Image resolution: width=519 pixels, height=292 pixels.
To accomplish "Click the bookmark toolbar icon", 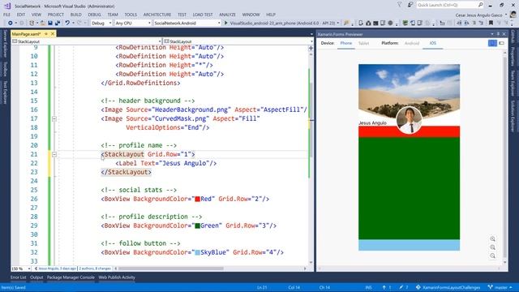I will coord(491,24).
